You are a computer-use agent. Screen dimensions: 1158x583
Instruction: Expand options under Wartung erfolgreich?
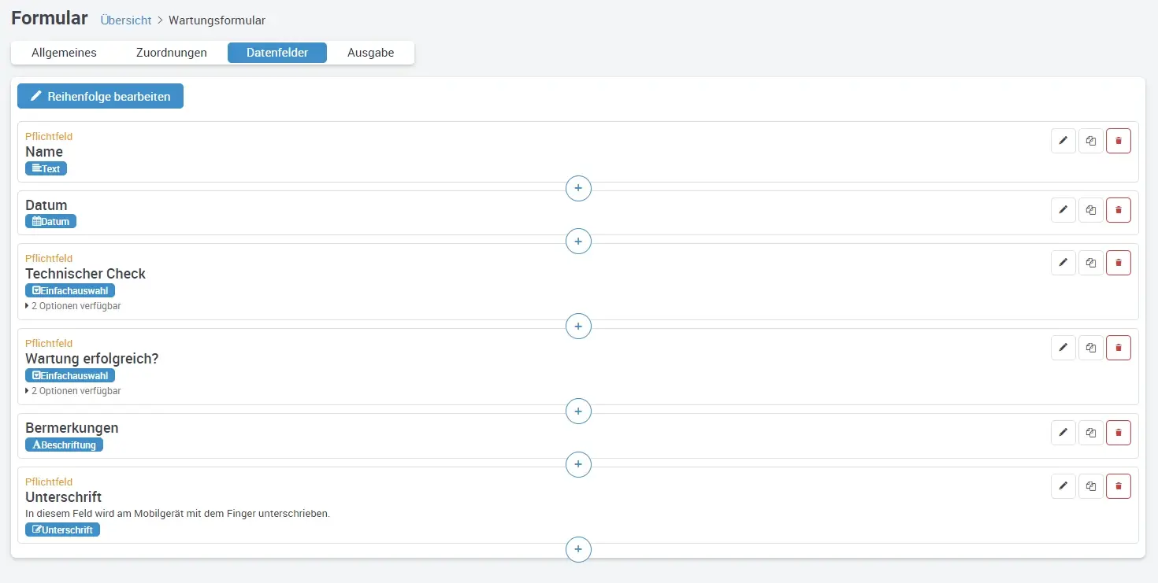pos(73,391)
